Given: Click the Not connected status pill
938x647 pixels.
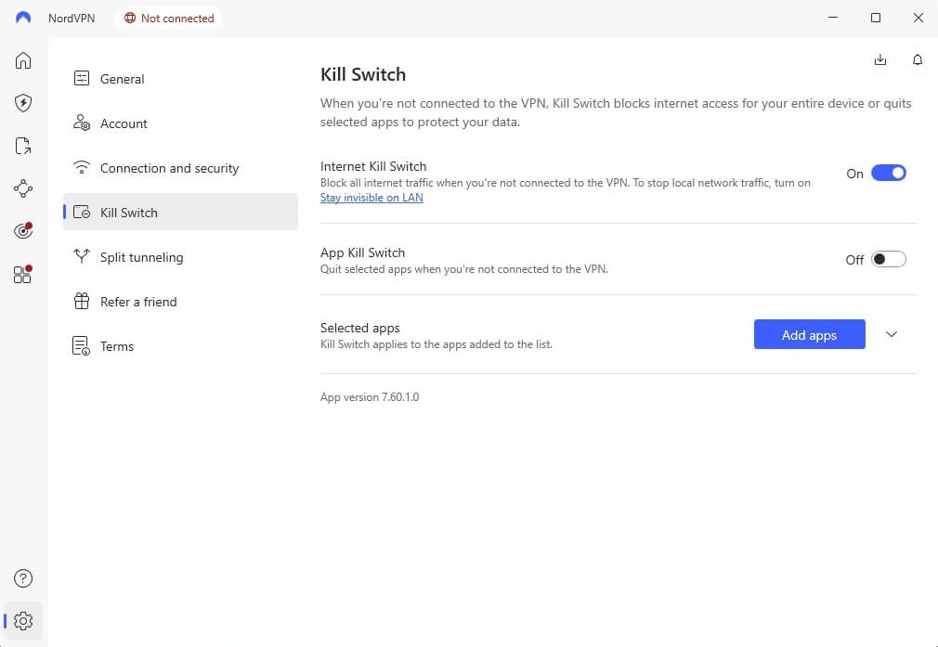Looking at the screenshot, I should tap(168, 18).
